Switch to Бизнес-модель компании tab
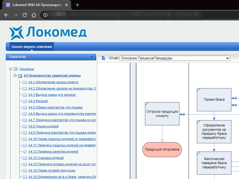This screenshot has width=239, height=179. coord(32,47)
